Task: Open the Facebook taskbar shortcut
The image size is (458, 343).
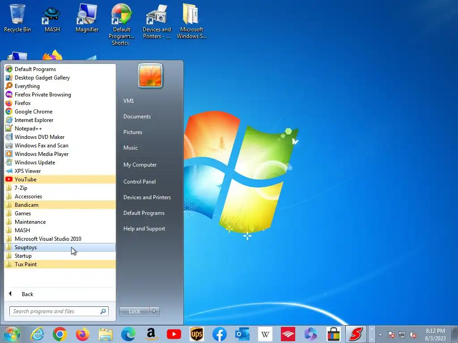Action: [x=219, y=334]
